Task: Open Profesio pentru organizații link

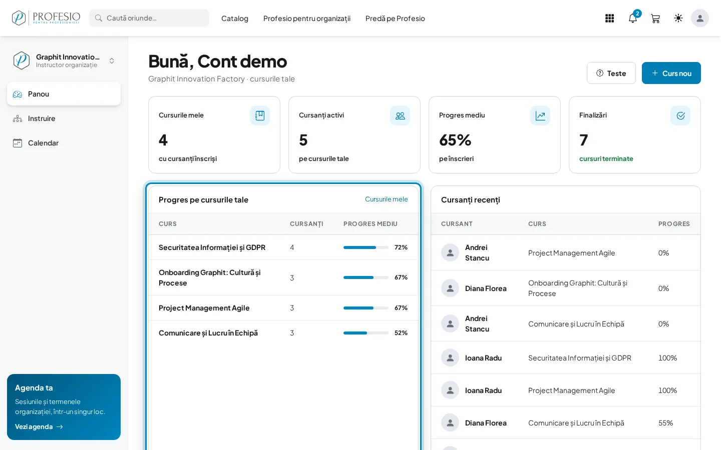Action: click(307, 18)
